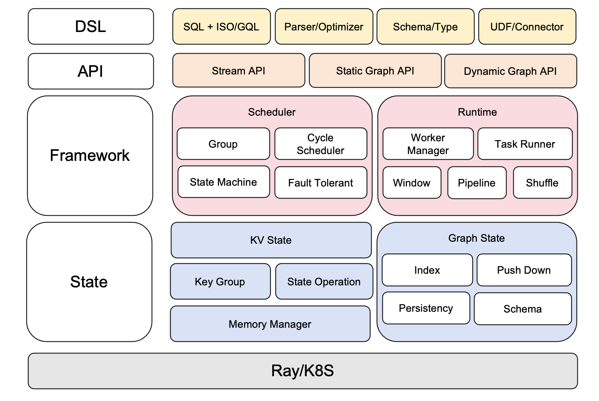This screenshot has height=401, width=599.
Task: Select the SQL + ISO/GQL block
Action: tap(221, 27)
